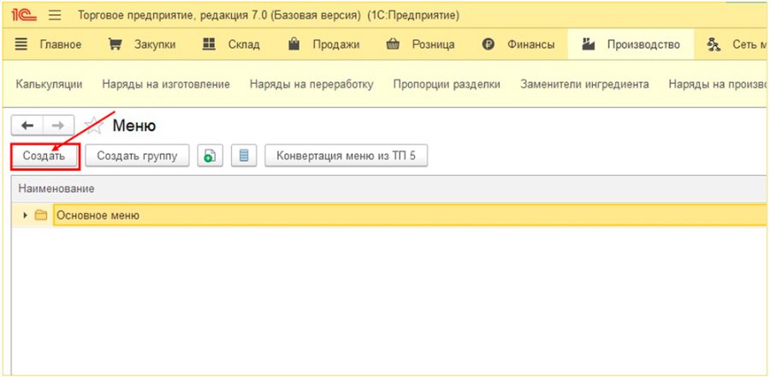
Task: Click the copy-item icon with green plus
Action: [210, 156]
